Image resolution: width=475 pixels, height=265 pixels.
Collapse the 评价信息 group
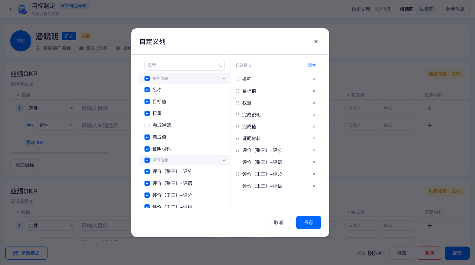224,160
